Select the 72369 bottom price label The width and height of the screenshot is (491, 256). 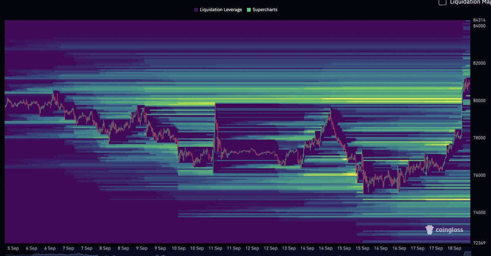479,243
